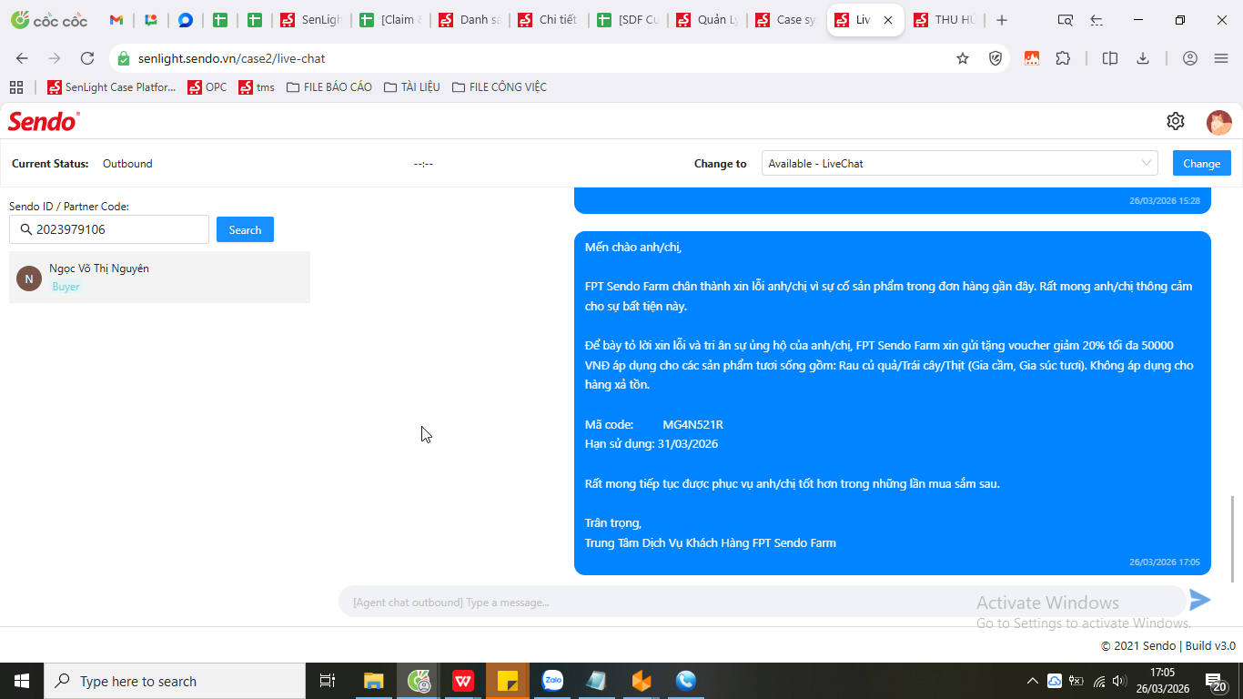This screenshot has width=1243, height=699.
Task: Open the browser shield protection icon
Action: click(x=995, y=58)
